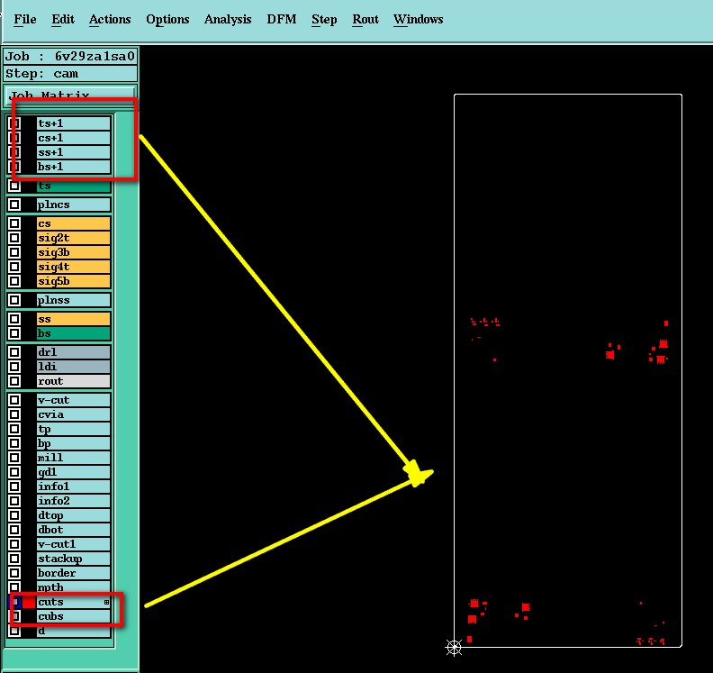Open the Analysis menu
713x673 pixels.
[x=228, y=20]
